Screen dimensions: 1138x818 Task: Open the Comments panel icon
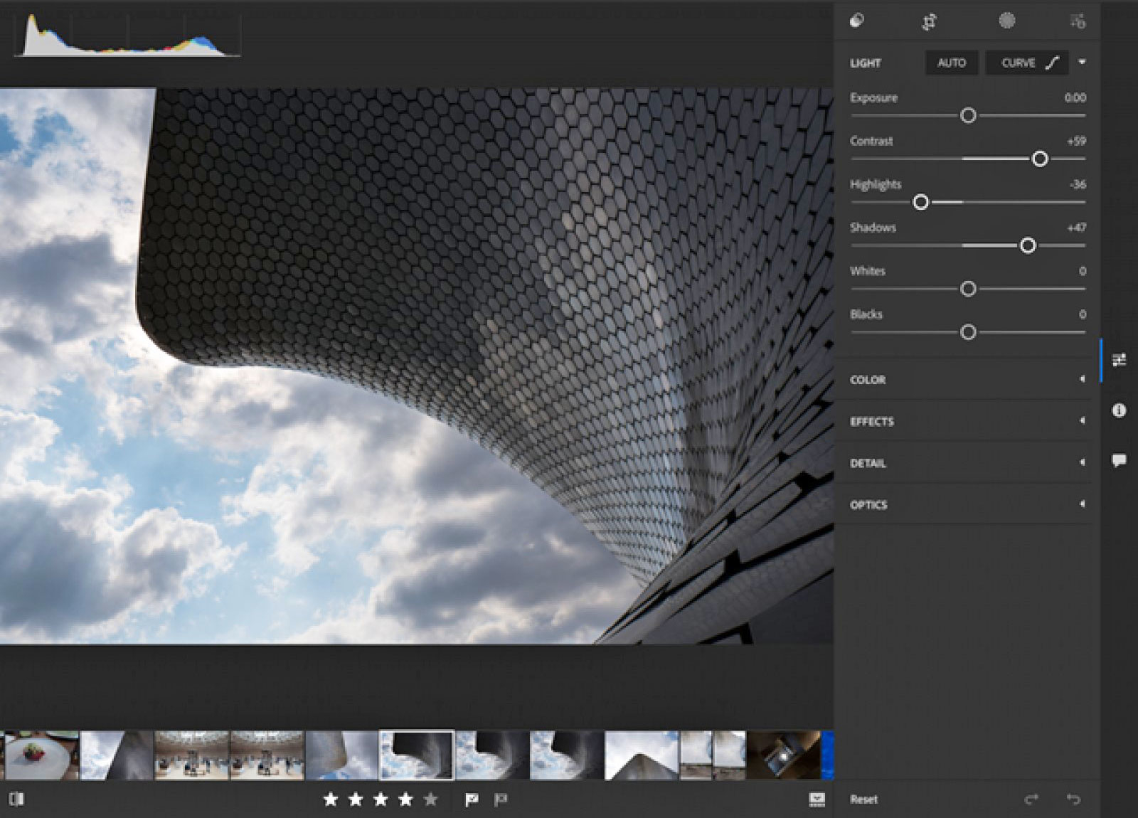click(1119, 460)
